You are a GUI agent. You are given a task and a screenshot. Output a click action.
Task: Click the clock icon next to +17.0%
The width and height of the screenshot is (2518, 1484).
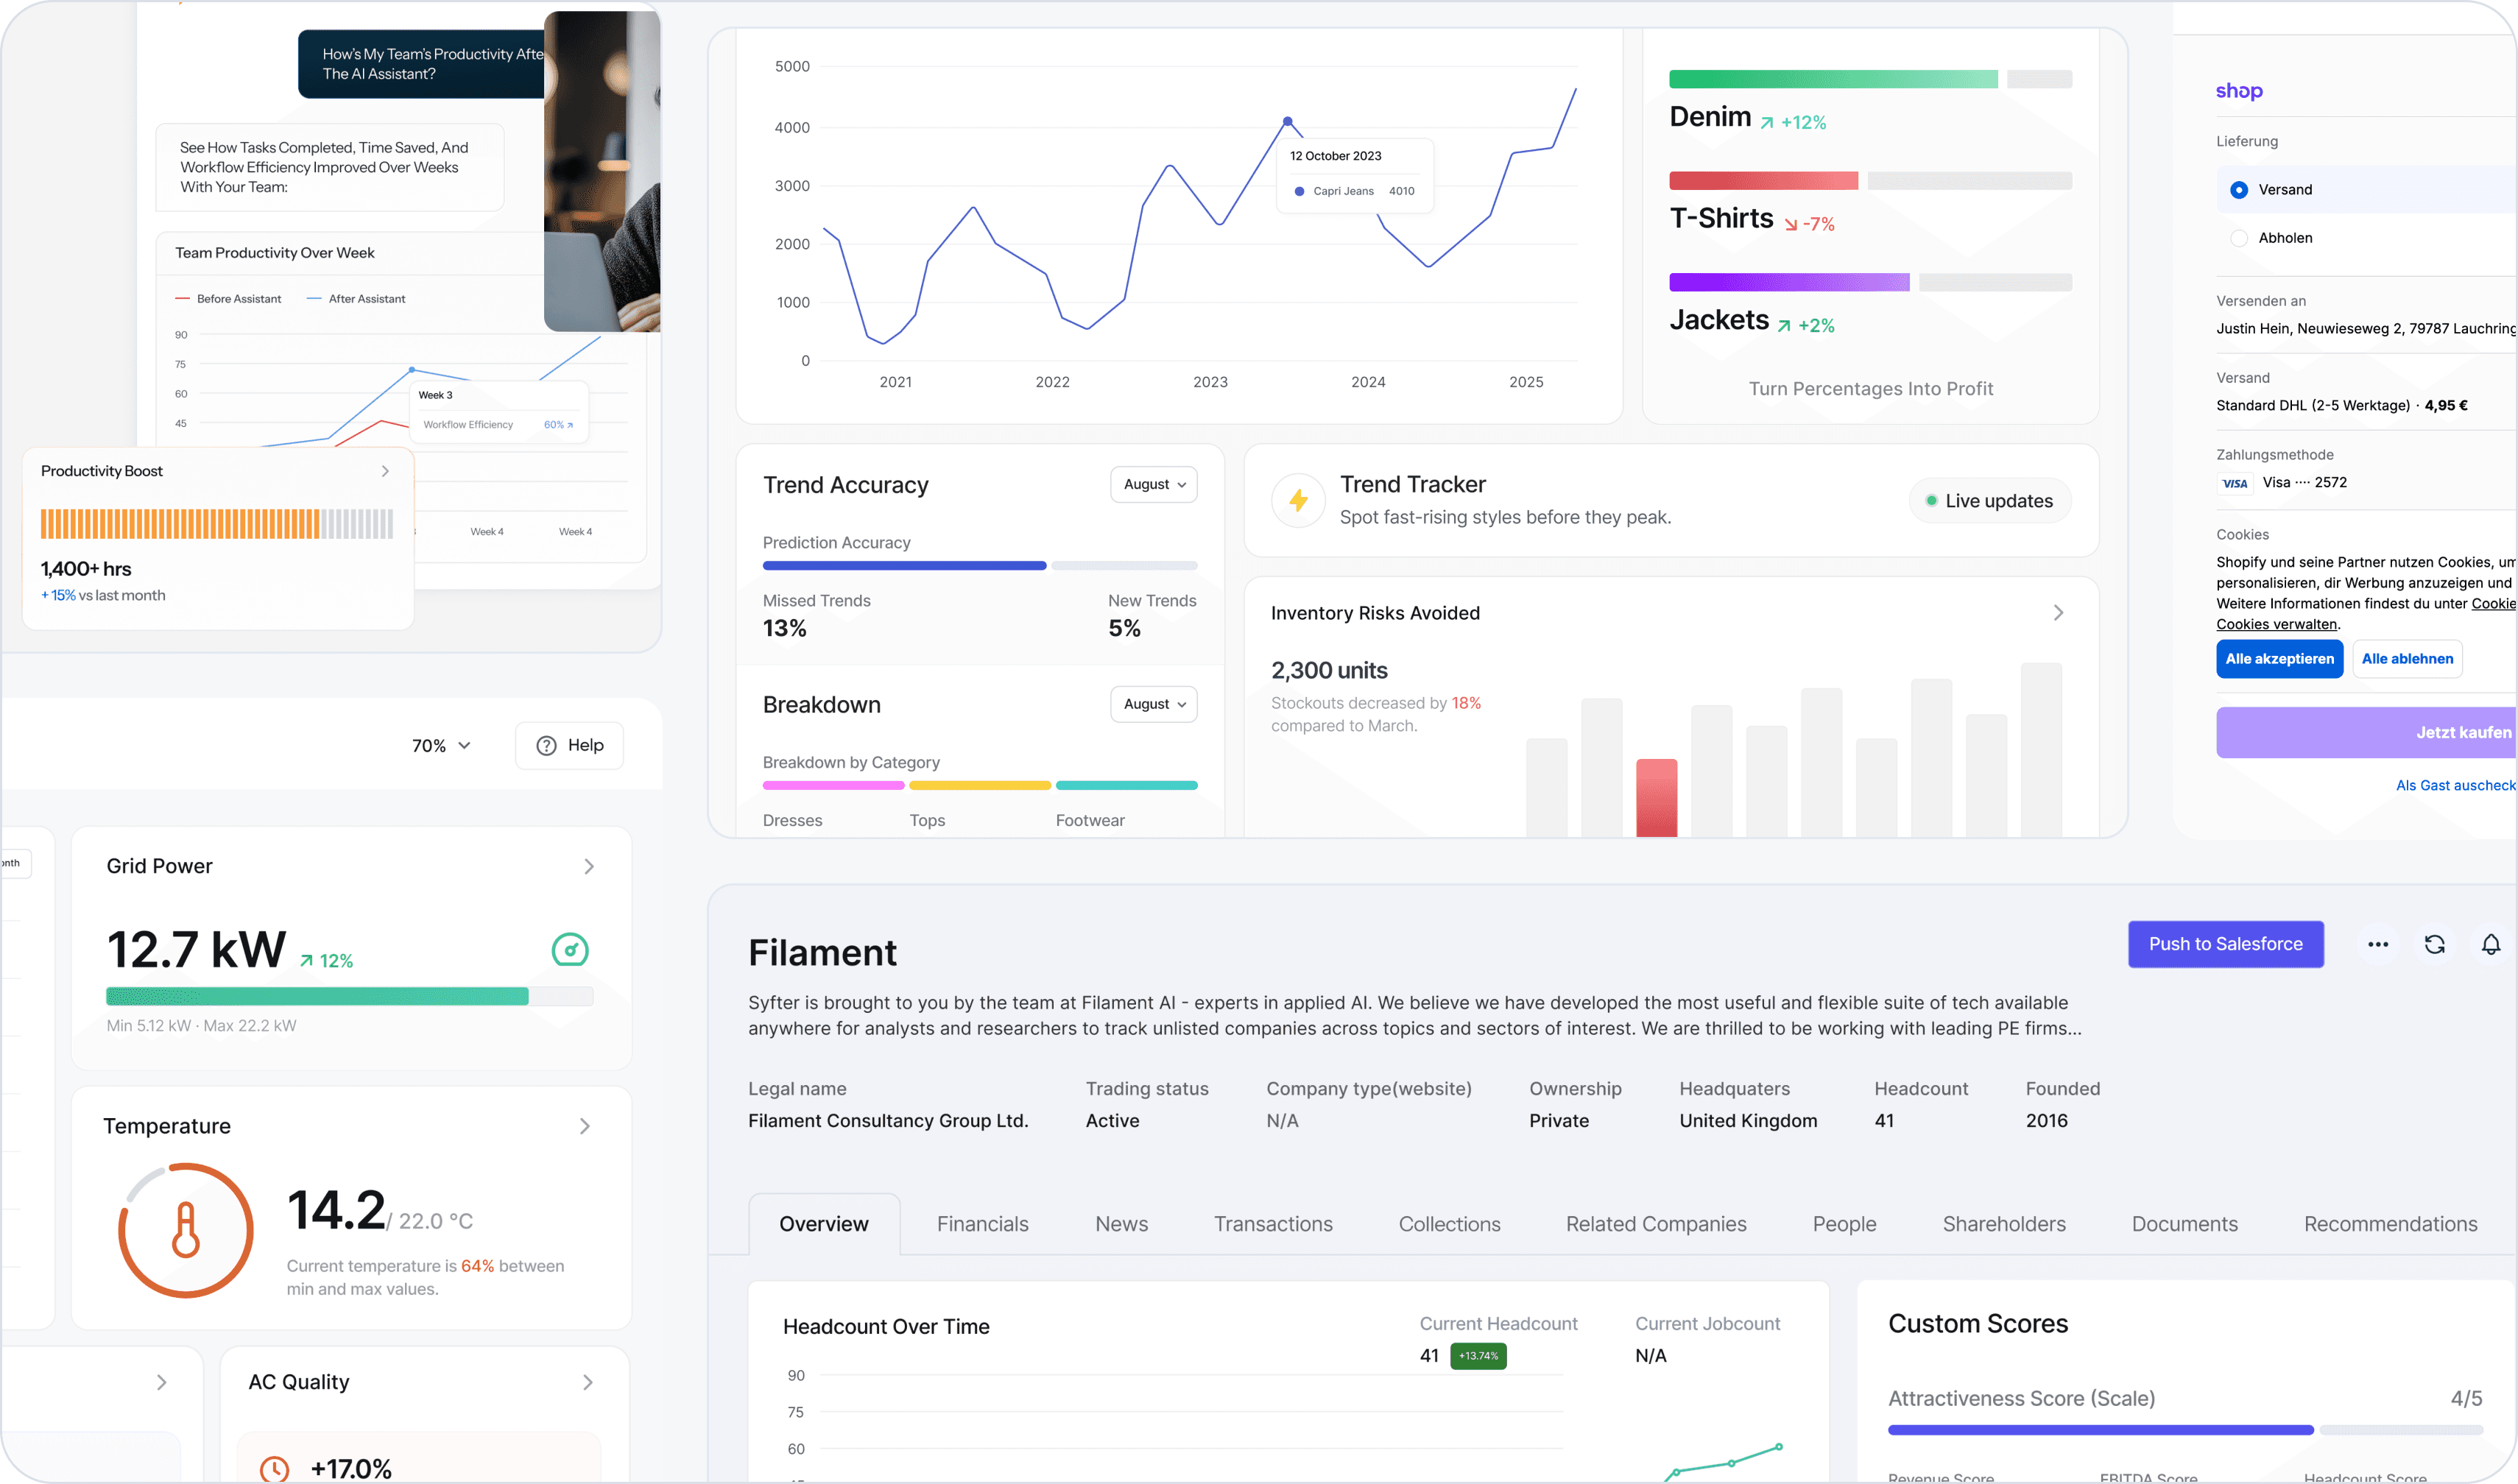coord(274,1468)
